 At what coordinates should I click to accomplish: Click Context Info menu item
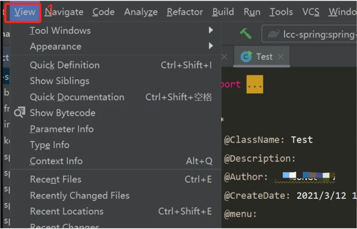[x=56, y=161]
